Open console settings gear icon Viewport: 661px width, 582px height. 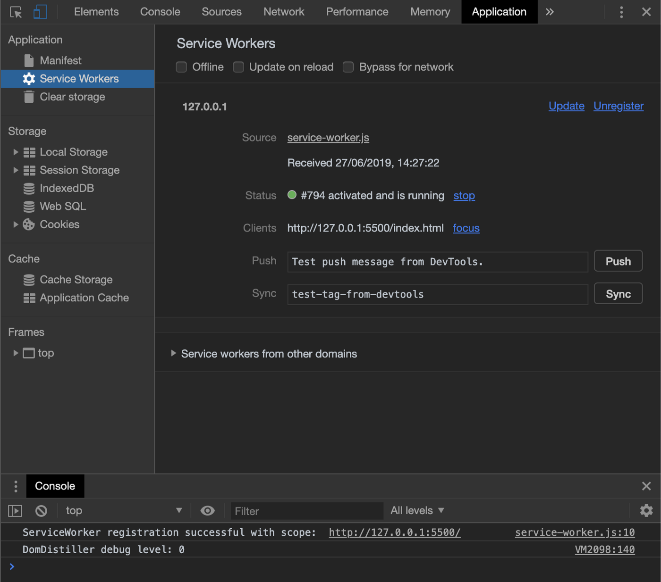point(646,511)
